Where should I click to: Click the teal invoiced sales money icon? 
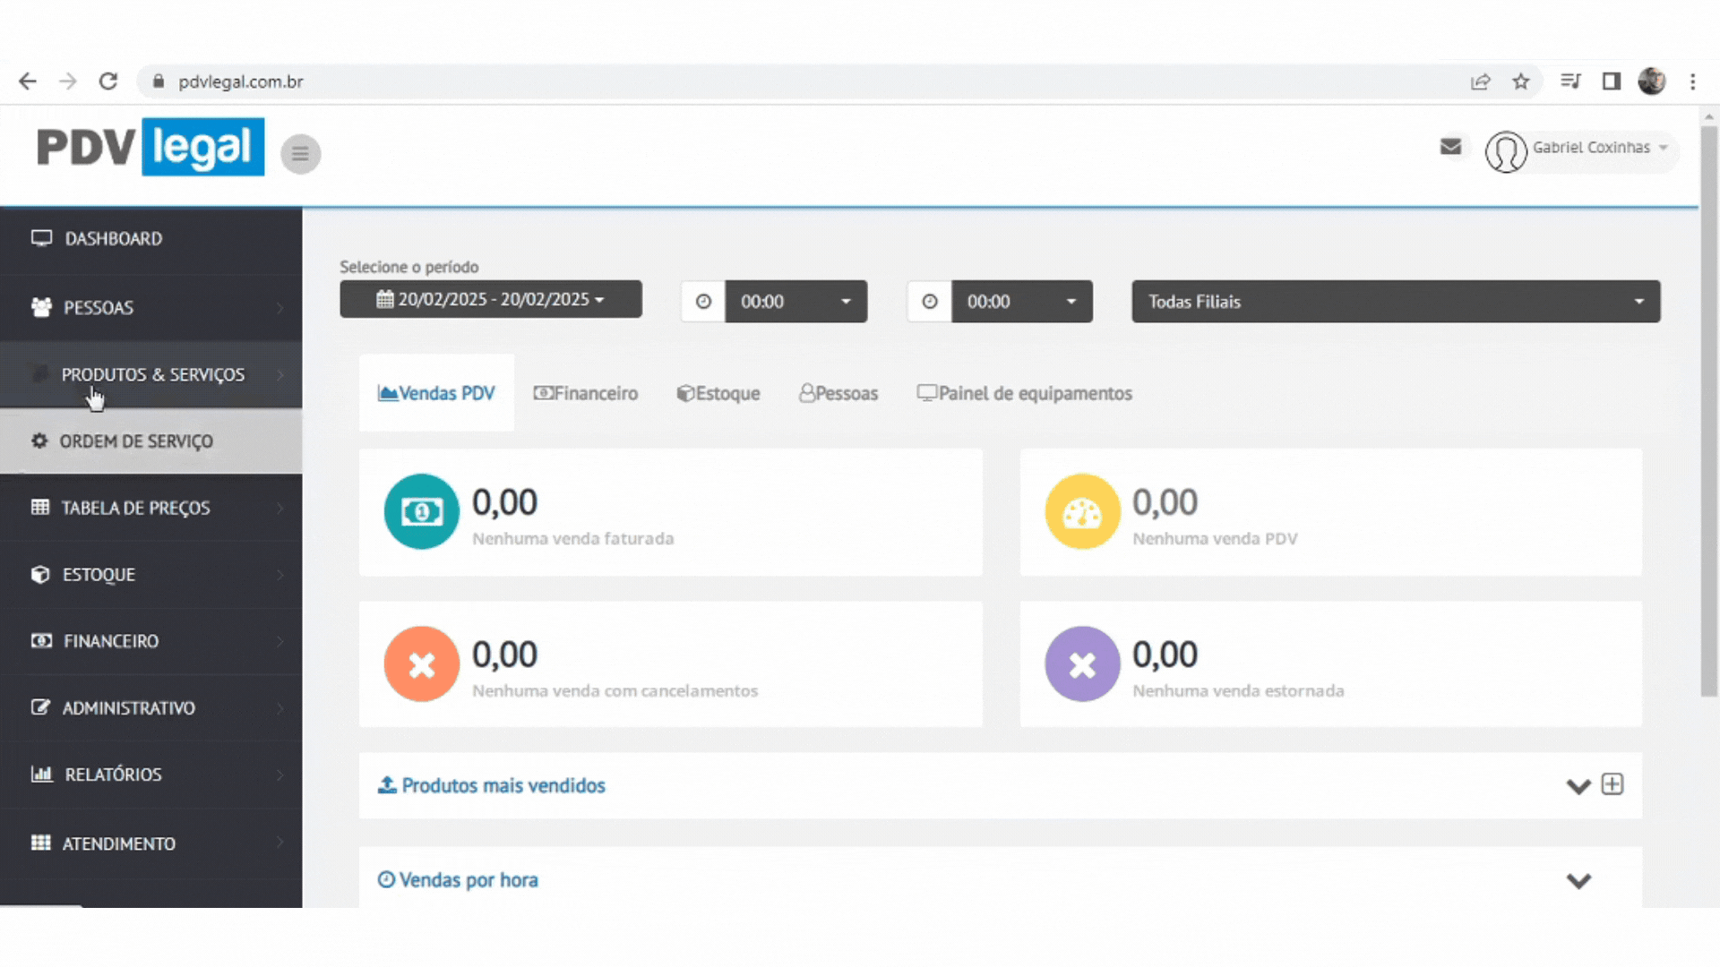pyautogui.click(x=421, y=511)
